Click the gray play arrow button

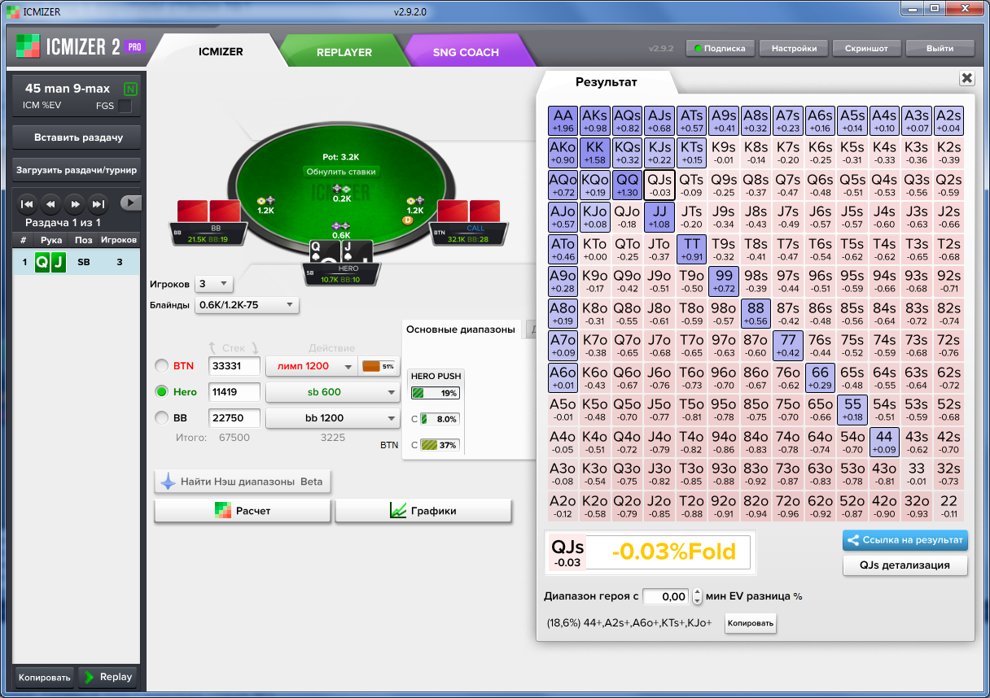pos(130,203)
